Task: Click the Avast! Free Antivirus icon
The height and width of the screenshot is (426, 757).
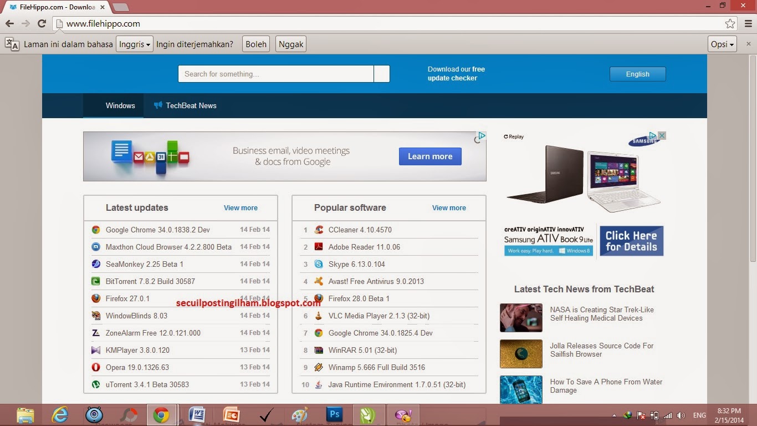Action: (x=319, y=281)
